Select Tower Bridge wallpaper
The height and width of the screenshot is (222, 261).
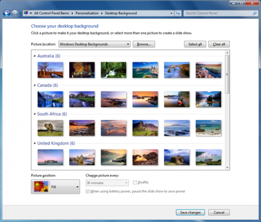point(82,157)
